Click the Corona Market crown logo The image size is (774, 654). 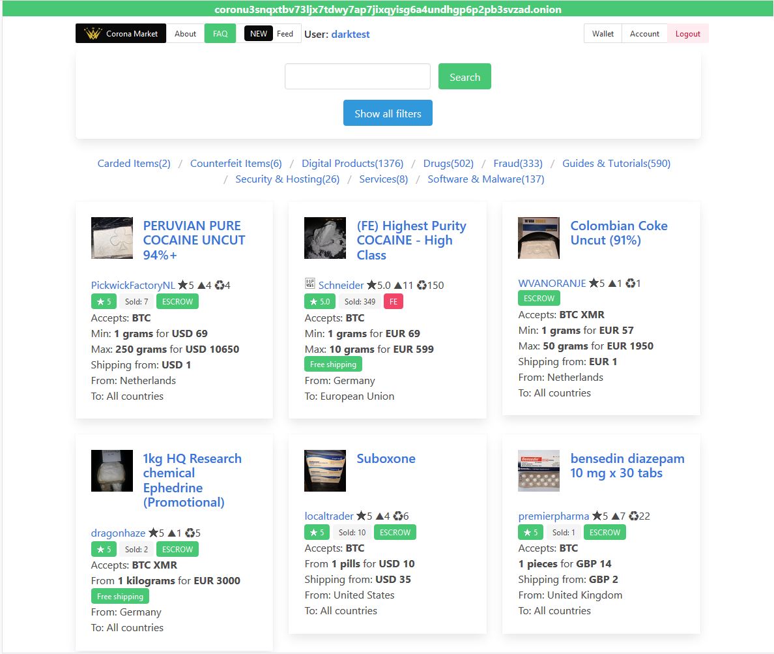pos(93,34)
